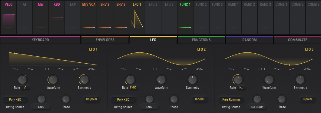Image resolution: width=321 pixels, height=113 pixels.
Task: Switch to the COMBINATE tab
Action: click(x=297, y=40)
